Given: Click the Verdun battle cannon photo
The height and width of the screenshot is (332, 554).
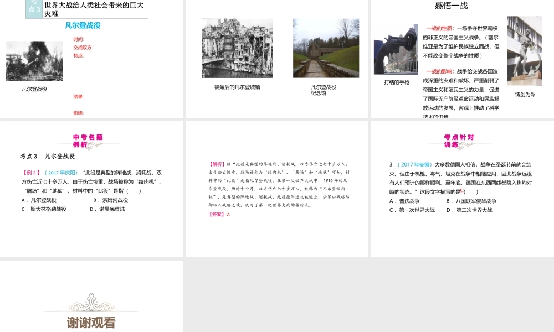Looking at the screenshot, I should 34,61.
